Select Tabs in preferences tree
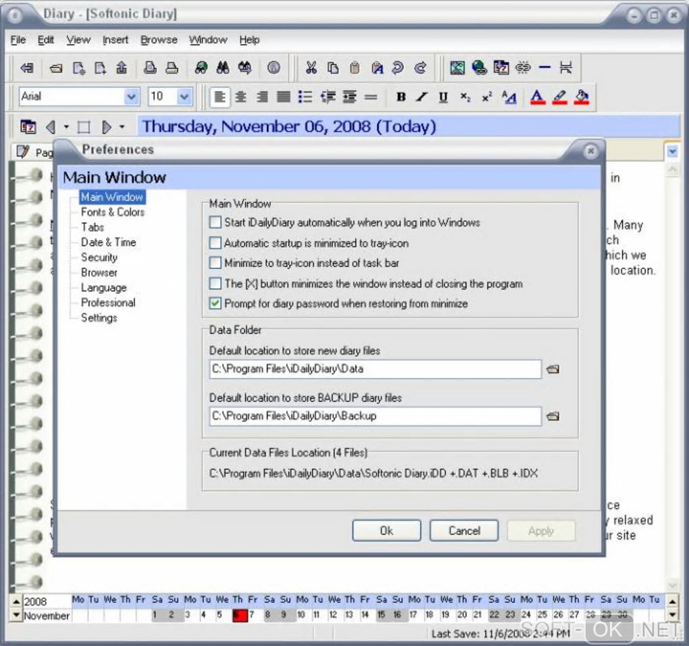The image size is (689, 646). point(93,227)
